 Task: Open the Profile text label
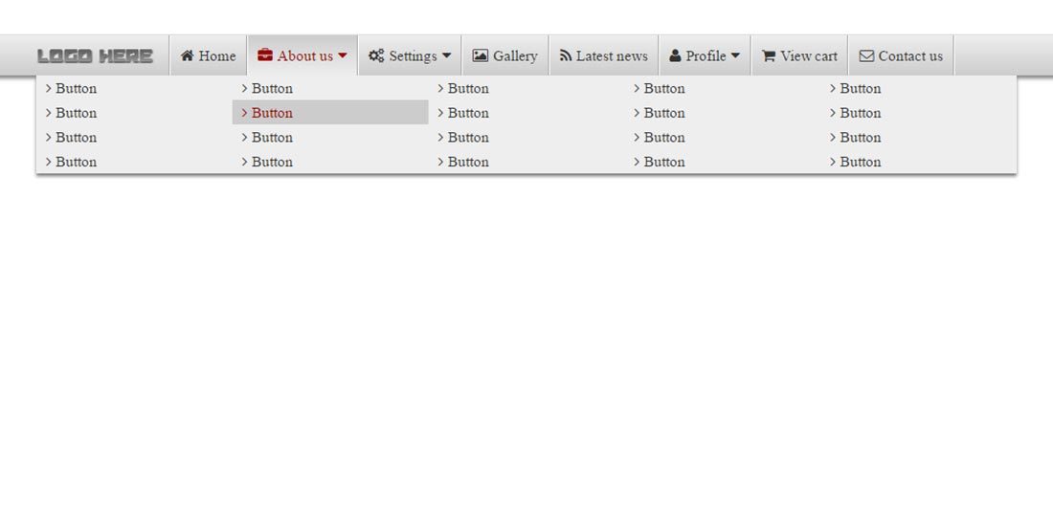point(706,55)
